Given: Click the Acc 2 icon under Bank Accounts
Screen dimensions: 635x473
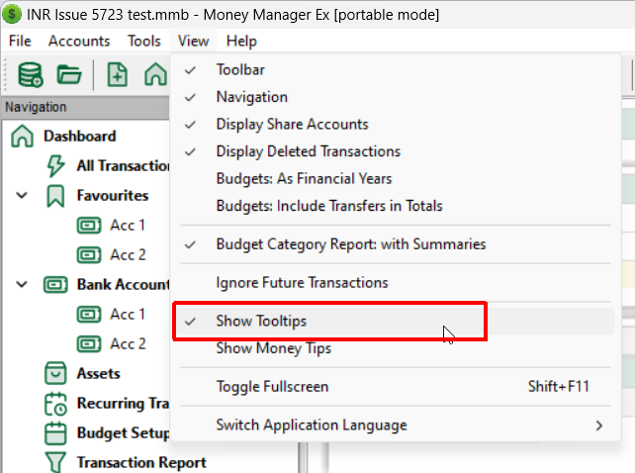Looking at the screenshot, I should tap(89, 343).
